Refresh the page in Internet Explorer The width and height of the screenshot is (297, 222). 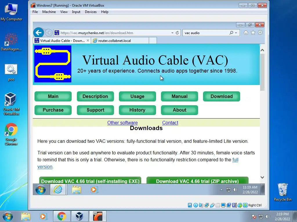tap(177, 33)
